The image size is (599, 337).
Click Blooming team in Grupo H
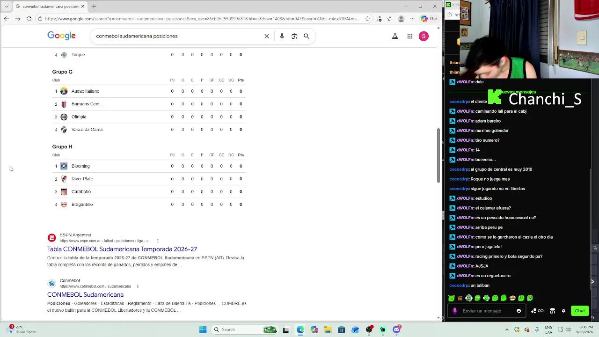tap(149, 166)
